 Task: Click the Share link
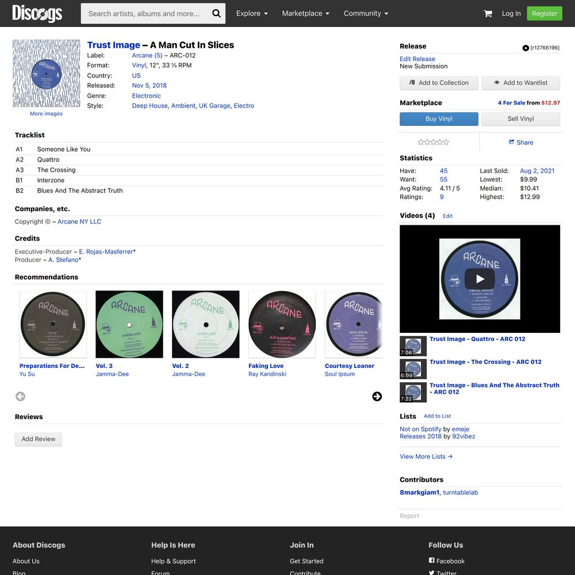521,142
